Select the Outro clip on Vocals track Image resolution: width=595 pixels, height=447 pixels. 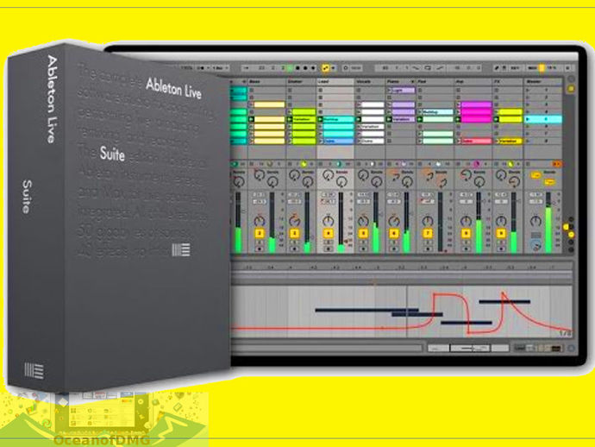point(372,141)
